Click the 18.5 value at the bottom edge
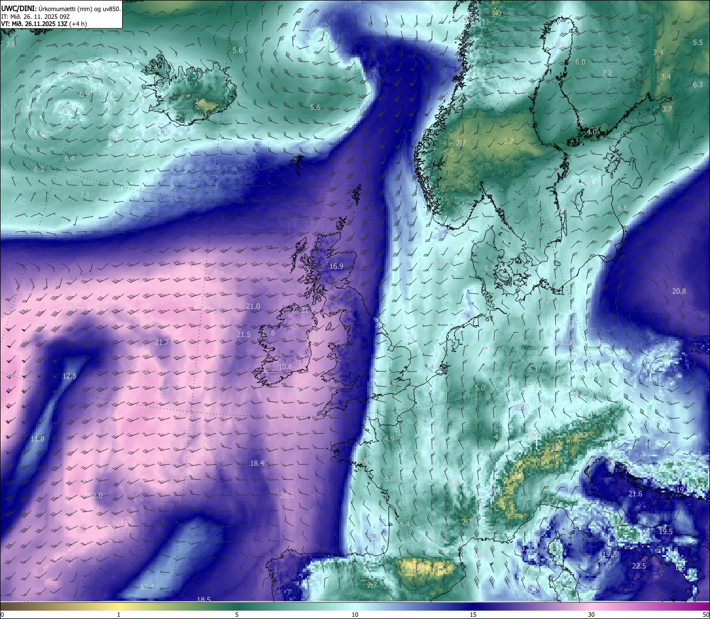This screenshot has height=619, width=710. tap(204, 599)
